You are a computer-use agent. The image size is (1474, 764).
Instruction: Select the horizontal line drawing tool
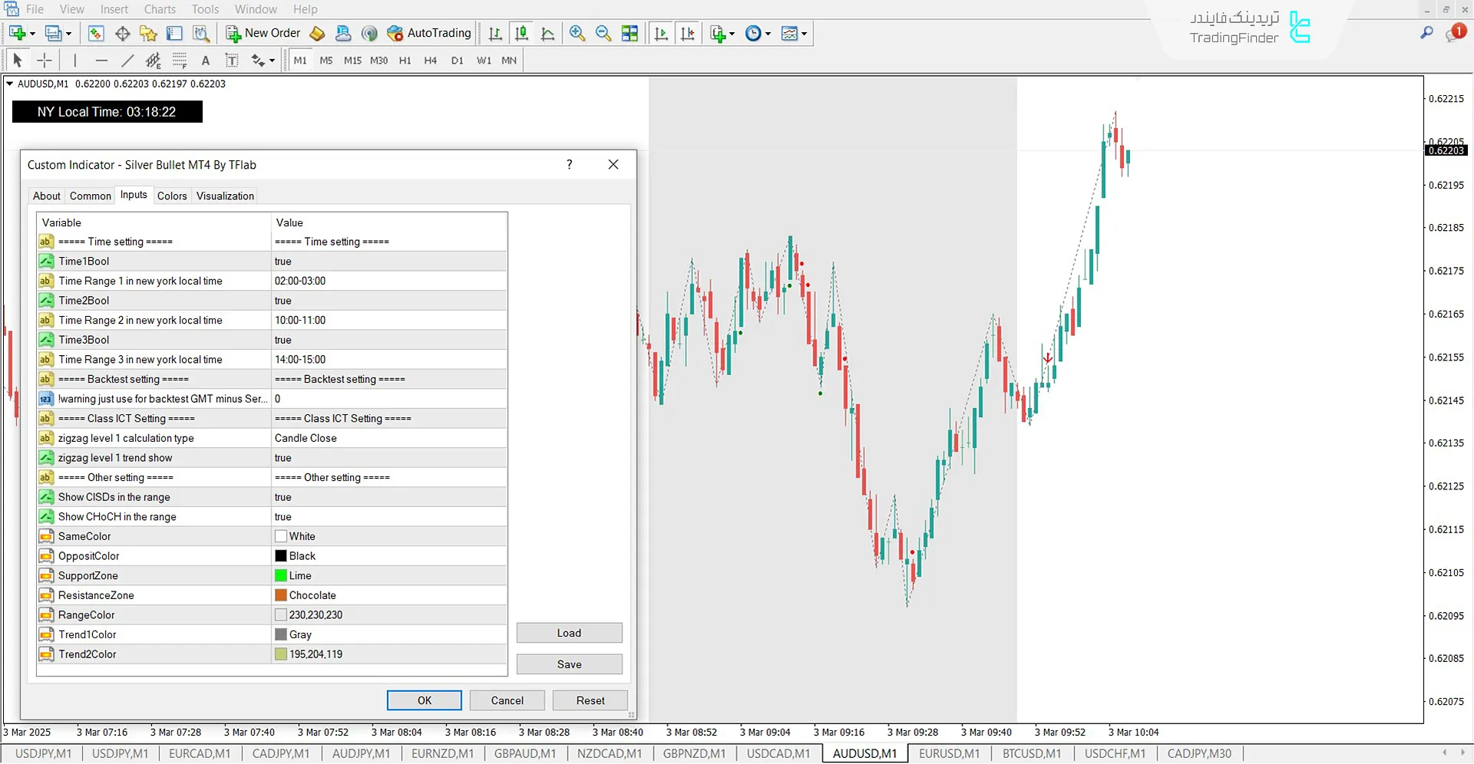(x=101, y=60)
